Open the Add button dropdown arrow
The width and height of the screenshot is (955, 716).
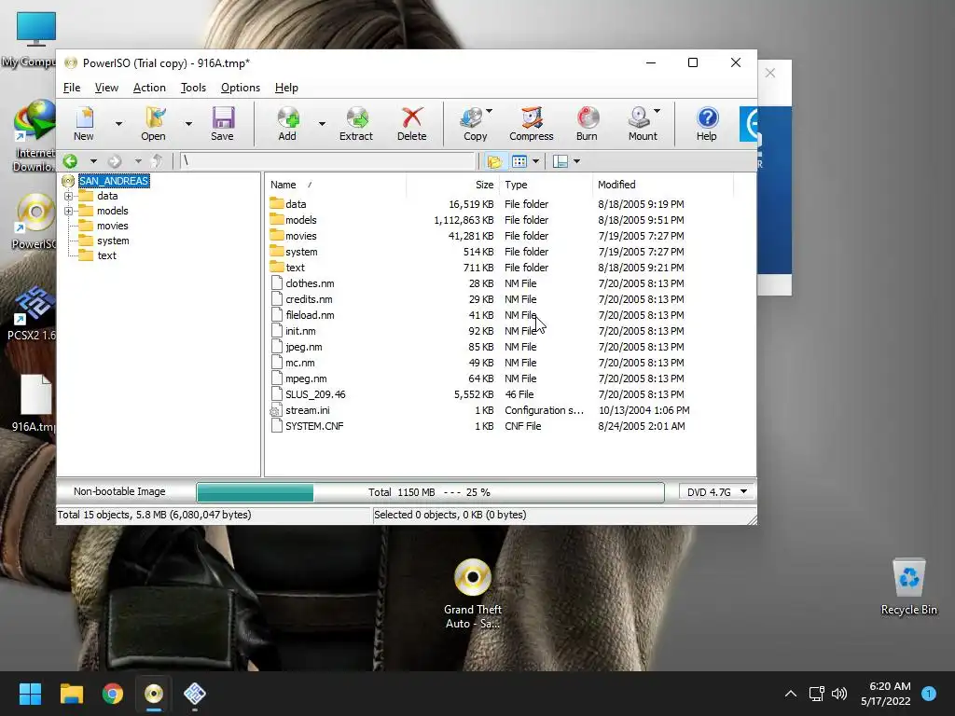pos(322,124)
